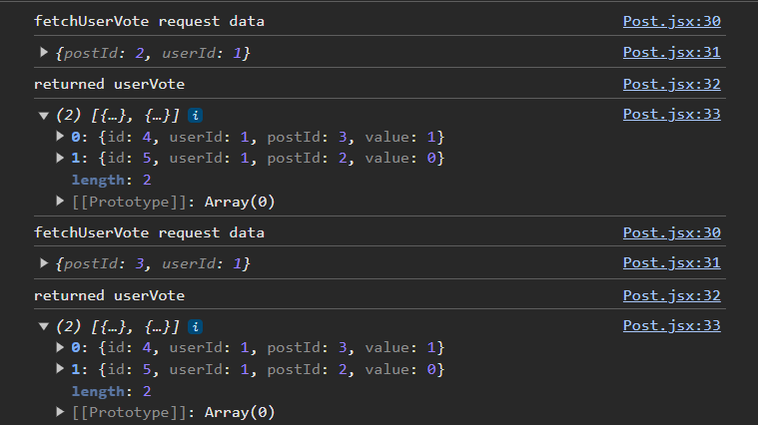Expand first array's Prototype entry
758x425 pixels.
pyautogui.click(x=60, y=201)
